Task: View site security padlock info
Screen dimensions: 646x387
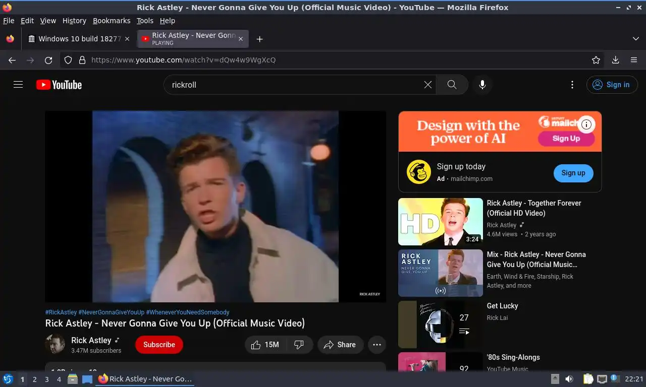Action: (x=82, y=60)
